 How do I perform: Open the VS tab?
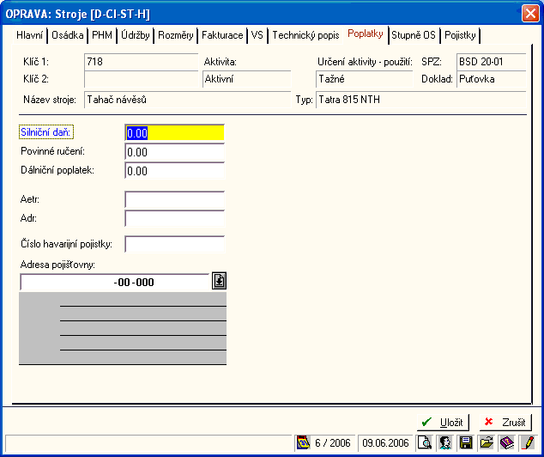click(x=257, y=35)
